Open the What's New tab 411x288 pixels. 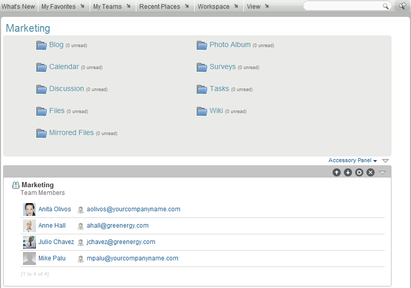18,6
